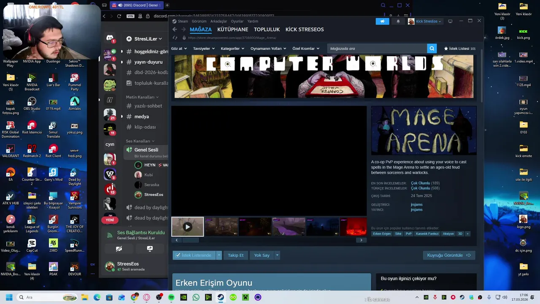This screenshot has height=304, width=540.
Task: Click the Mağazada ara search field
Action: click(x=377, y=49)
